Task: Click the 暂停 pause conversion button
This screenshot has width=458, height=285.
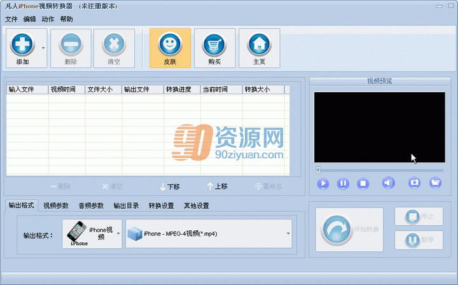Action: [419, 240]
